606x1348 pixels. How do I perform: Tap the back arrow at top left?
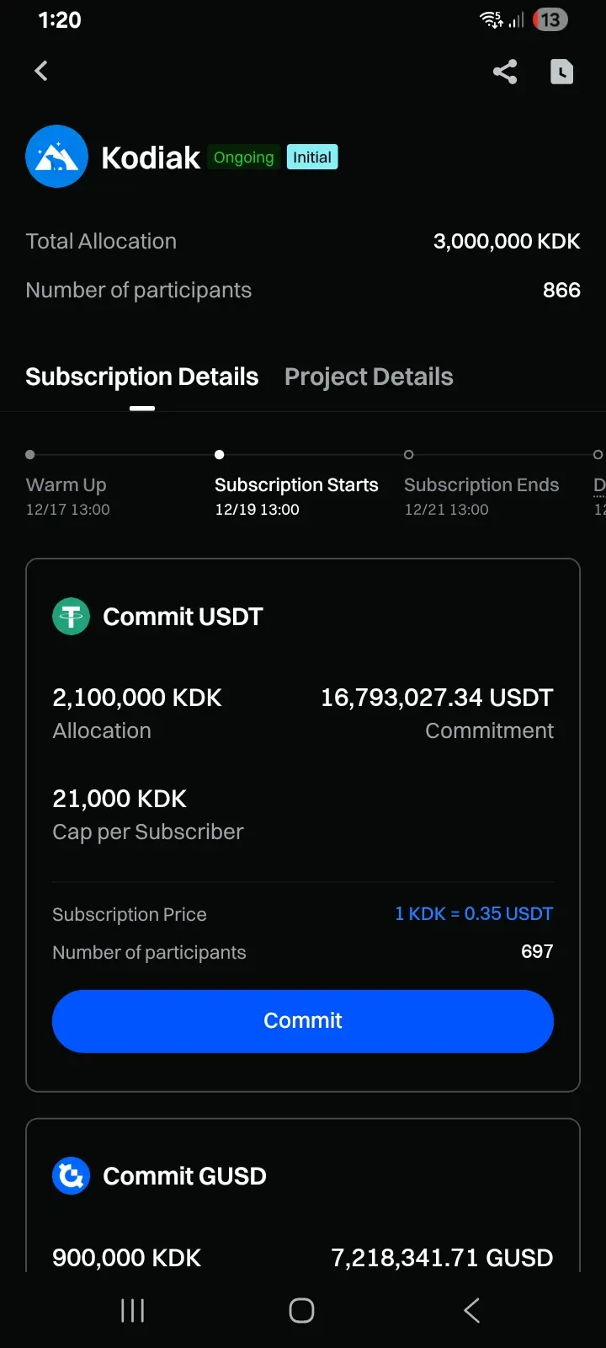(x=41, y=72)
